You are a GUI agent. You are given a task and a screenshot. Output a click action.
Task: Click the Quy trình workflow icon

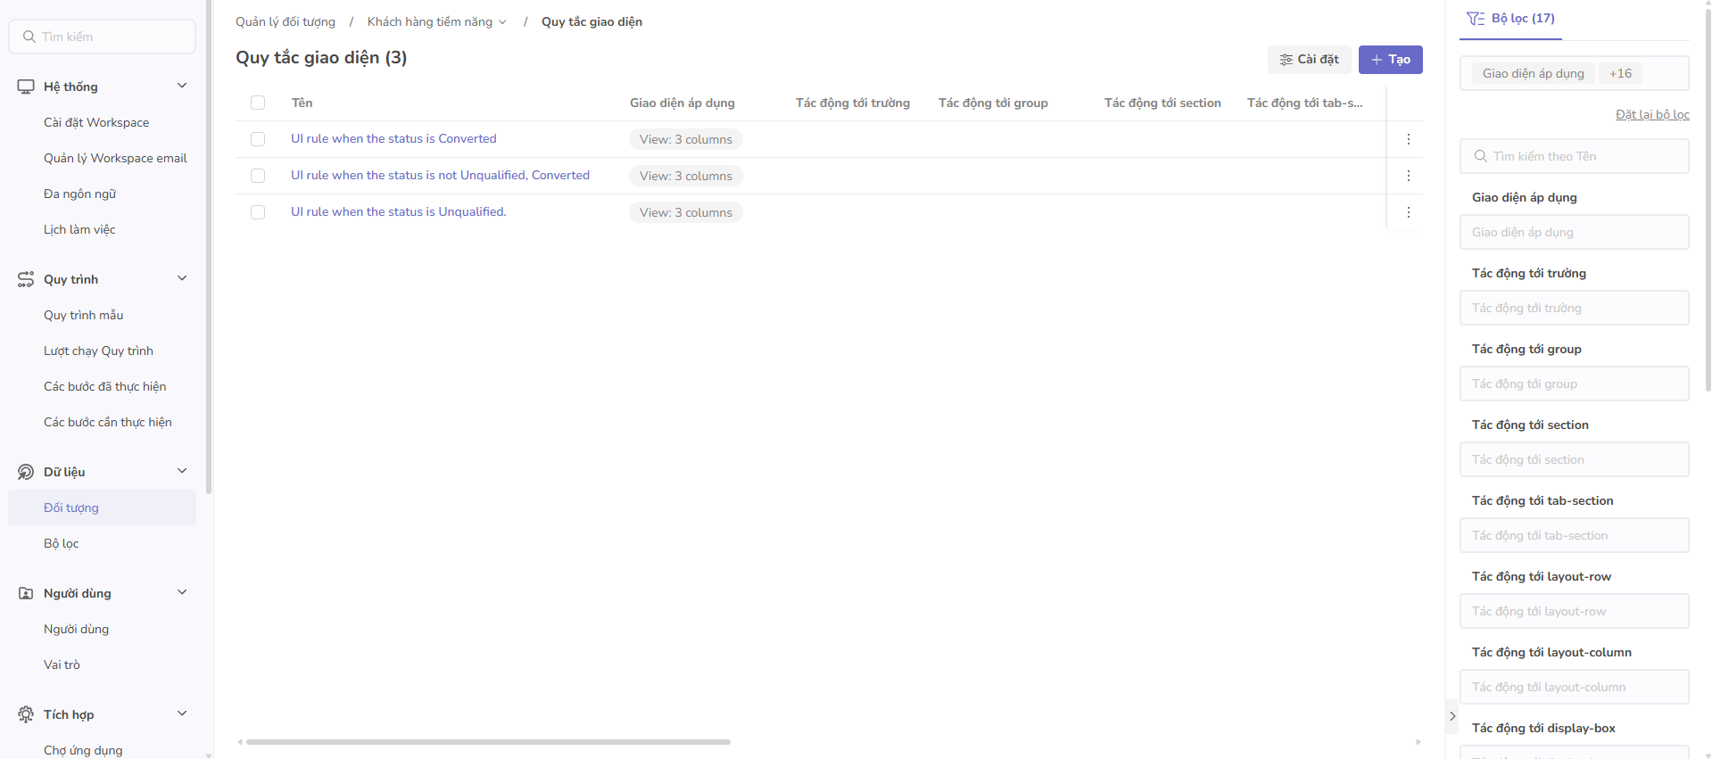tap(26, 279)
